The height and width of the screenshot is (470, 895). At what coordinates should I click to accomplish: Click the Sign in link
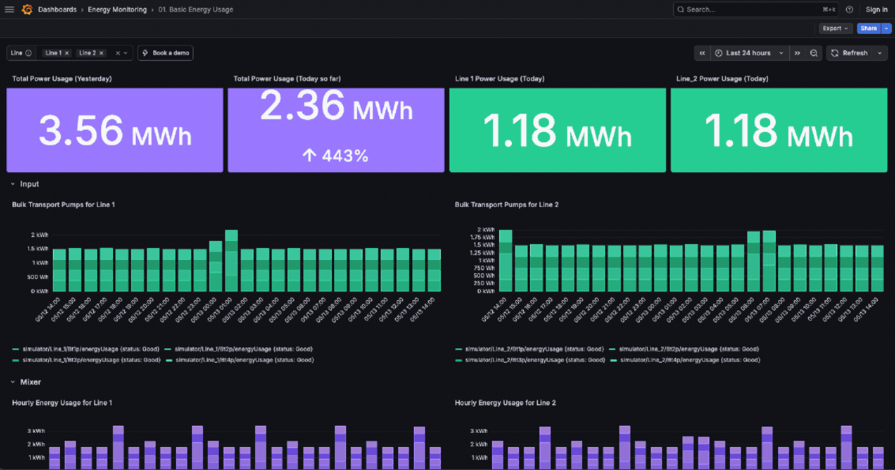click(876, 9)
